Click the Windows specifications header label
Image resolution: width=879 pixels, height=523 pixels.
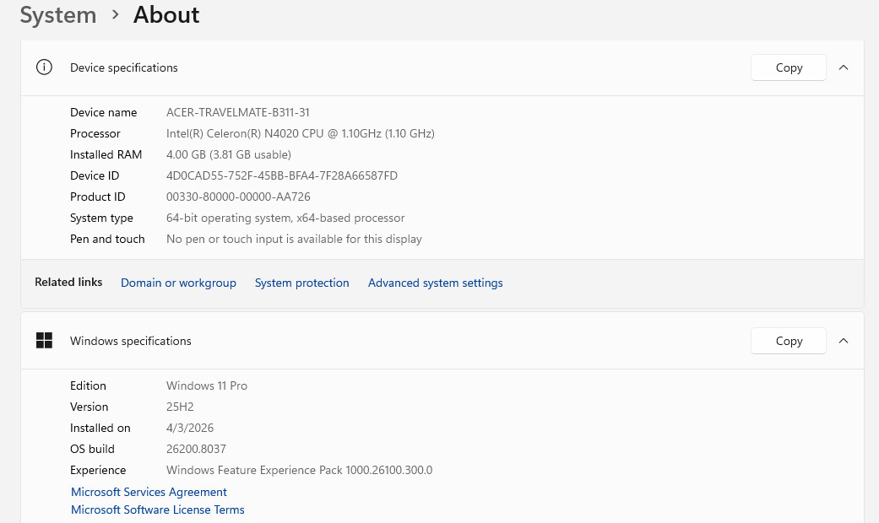click(x=131, y=341)
